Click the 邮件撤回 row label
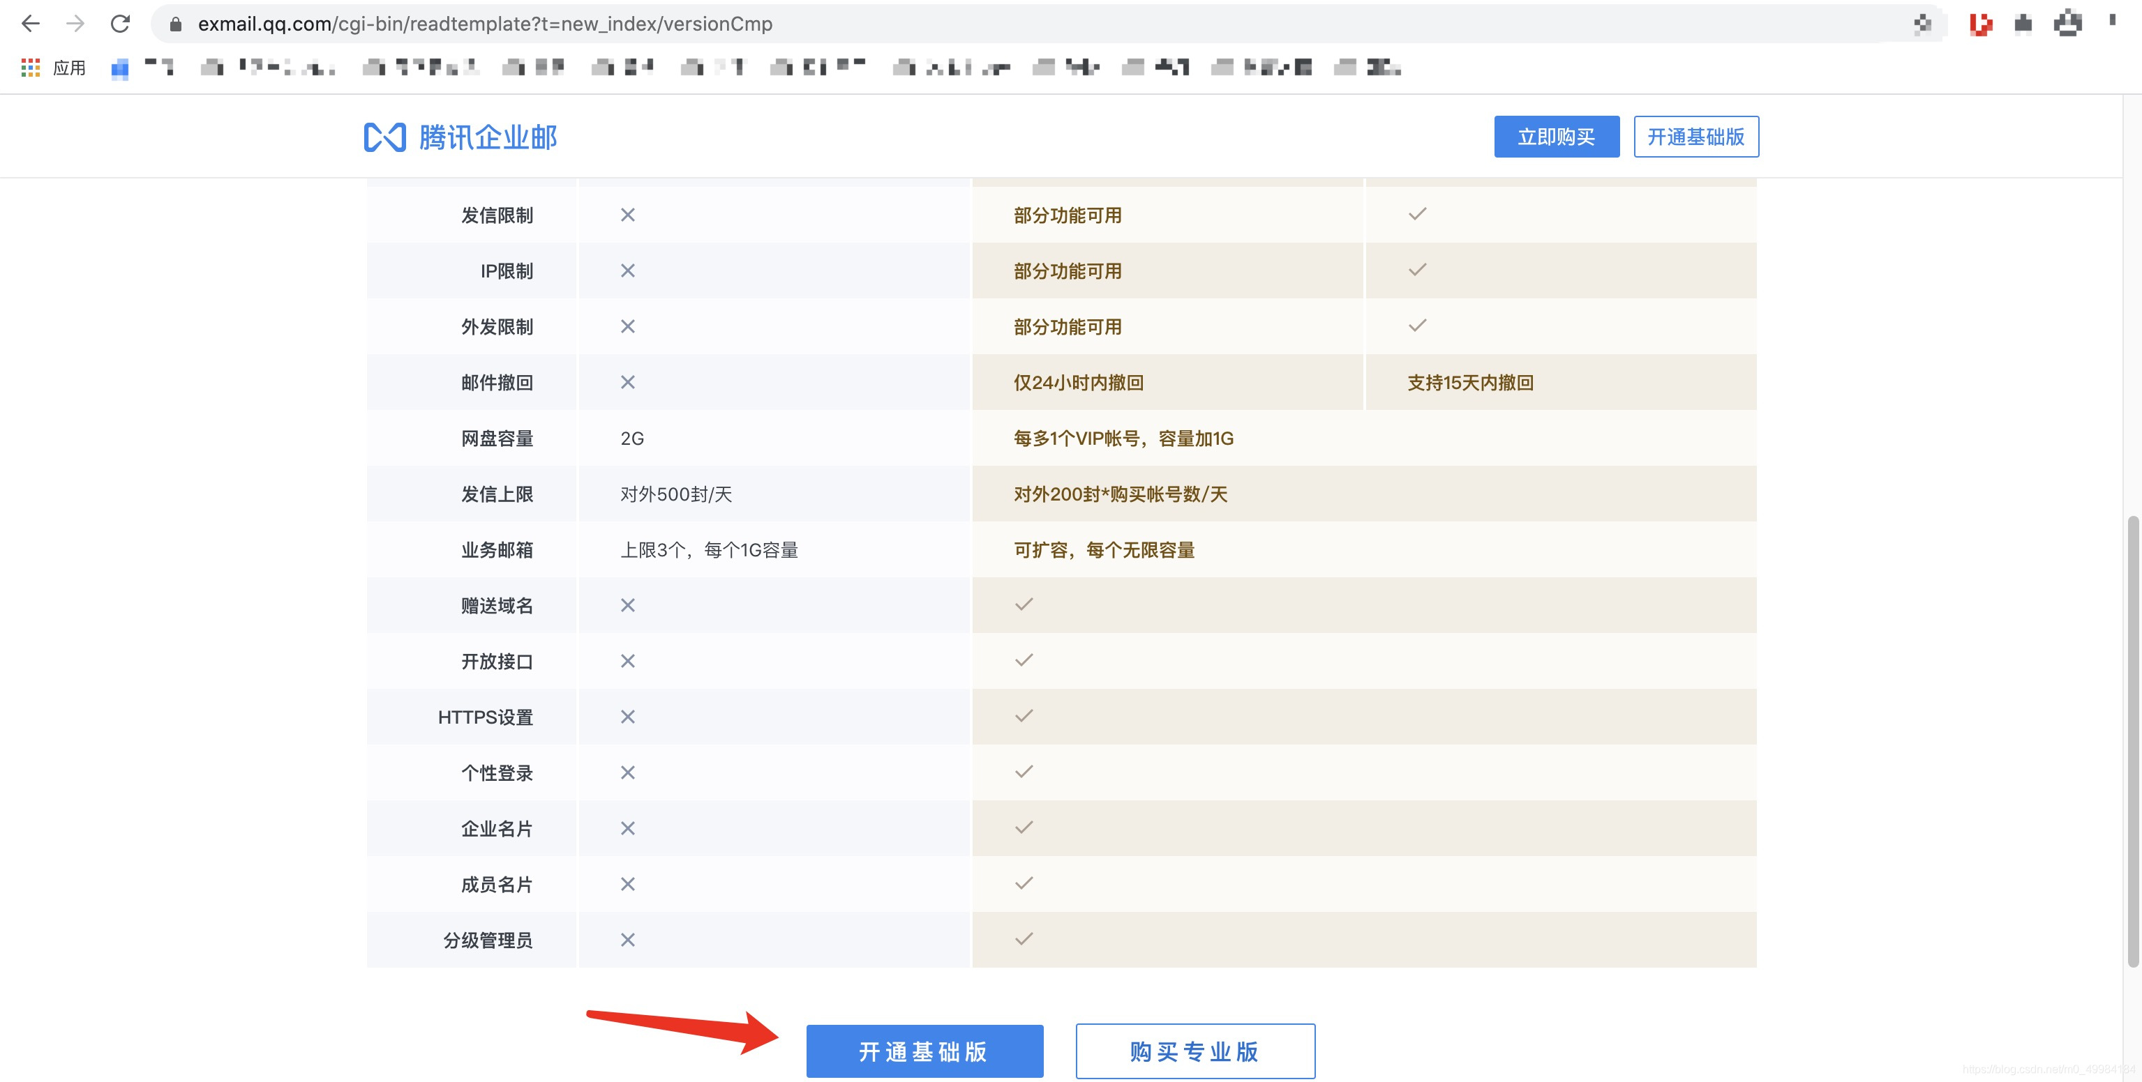The width and height of the screenshot is (2142, 1082). pos(496,383)
